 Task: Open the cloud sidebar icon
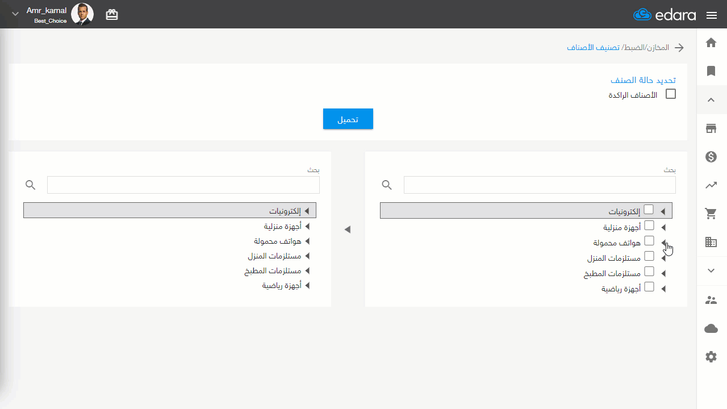(x=711, y=328)
